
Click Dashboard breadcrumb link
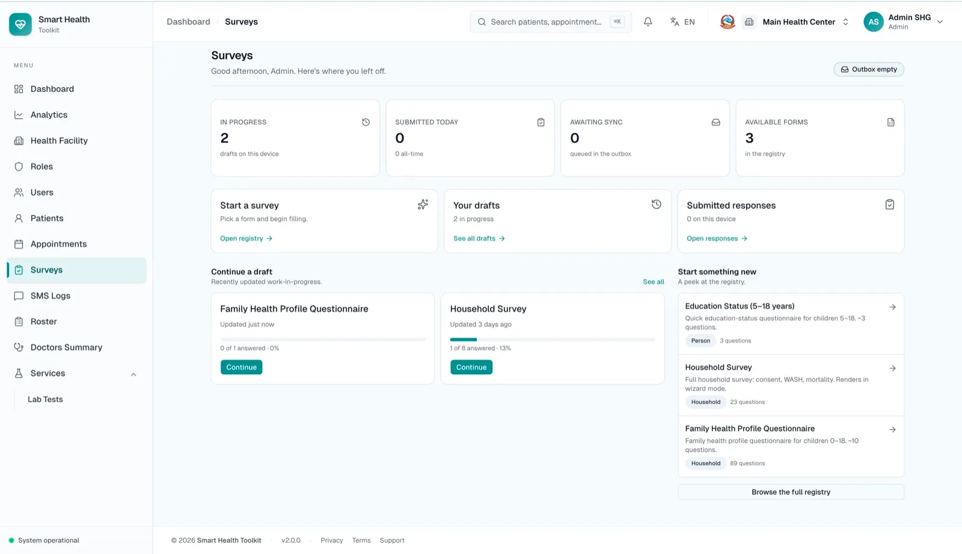(x=188, y=22)
